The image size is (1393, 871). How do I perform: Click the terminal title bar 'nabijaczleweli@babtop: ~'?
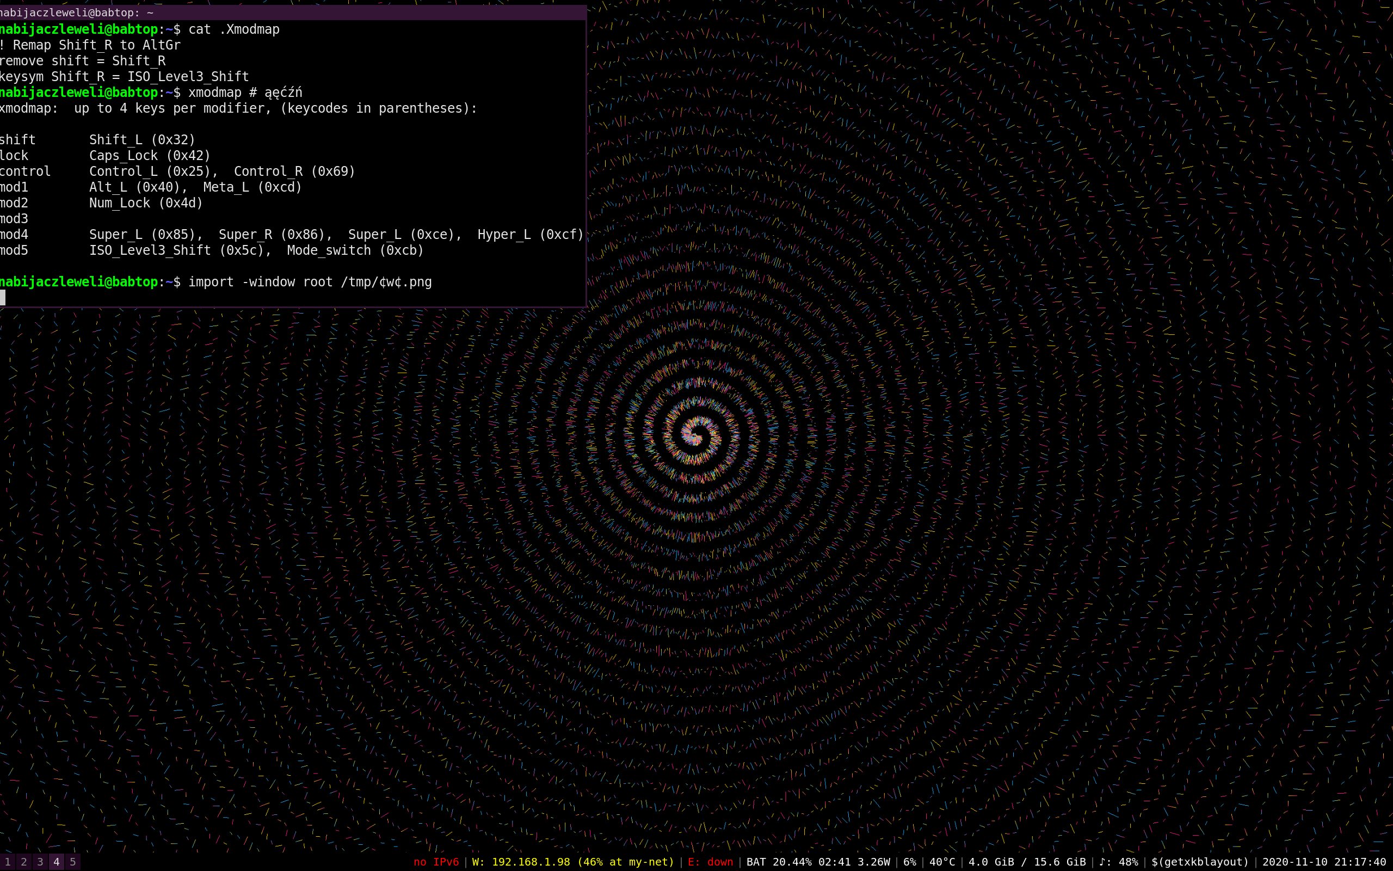[x=77, y=13]
